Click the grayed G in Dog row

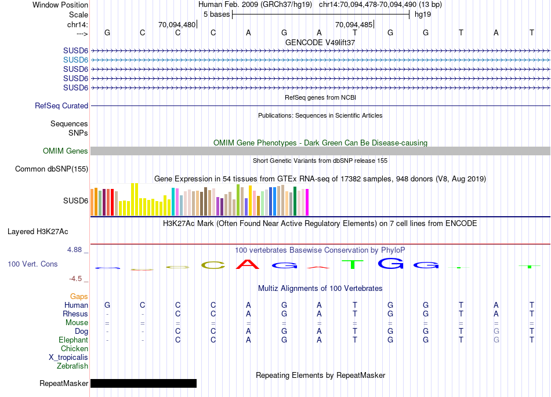point(496,331)
